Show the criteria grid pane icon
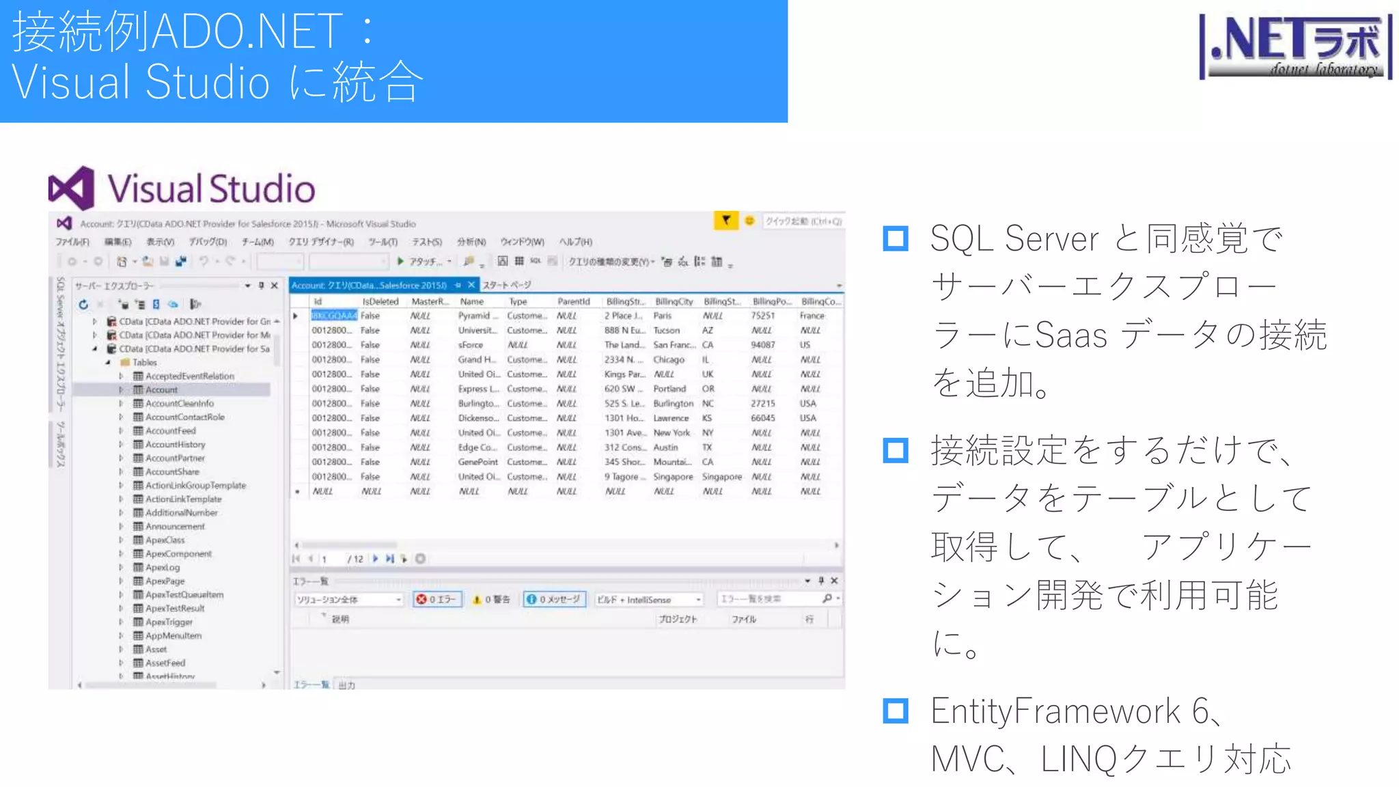This screenshot has height=787, width=1399. [x=519, y=261]
